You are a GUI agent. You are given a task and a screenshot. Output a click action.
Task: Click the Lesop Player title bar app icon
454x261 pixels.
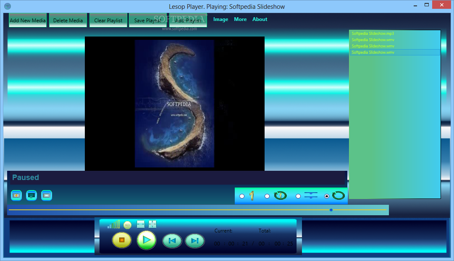click(8, 6)
